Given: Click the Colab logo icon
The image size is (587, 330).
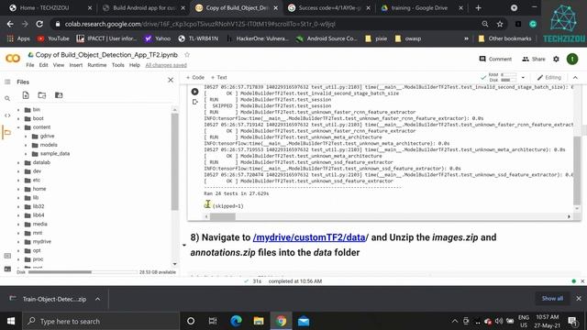Looking at the screenshot, I should coord(13,59).
